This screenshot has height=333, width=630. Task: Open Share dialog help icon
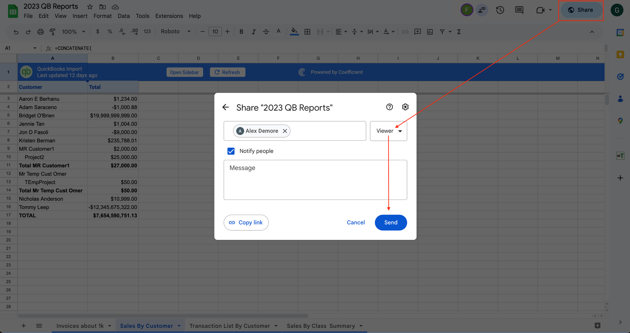(390, 107)
